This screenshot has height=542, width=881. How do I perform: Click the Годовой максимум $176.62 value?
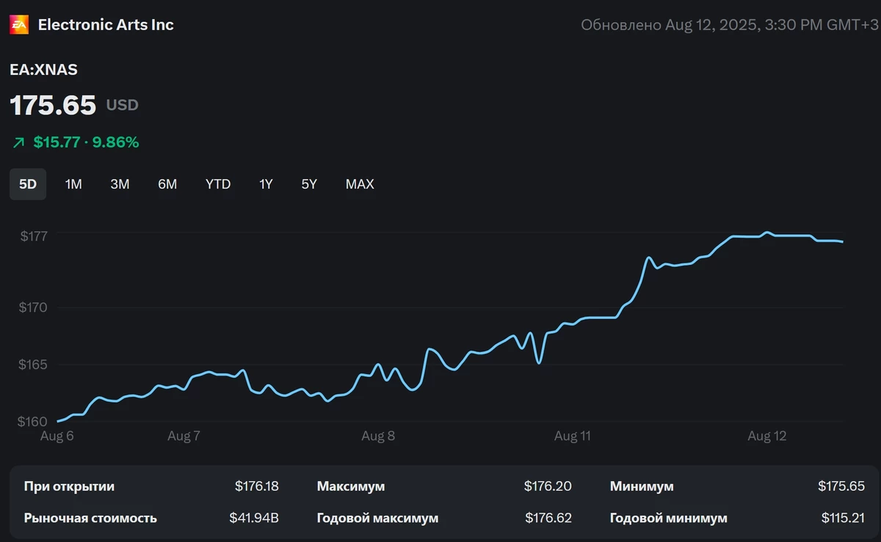tap(548, 518)
